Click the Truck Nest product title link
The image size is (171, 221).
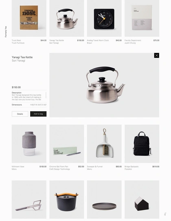coord(16,40)
